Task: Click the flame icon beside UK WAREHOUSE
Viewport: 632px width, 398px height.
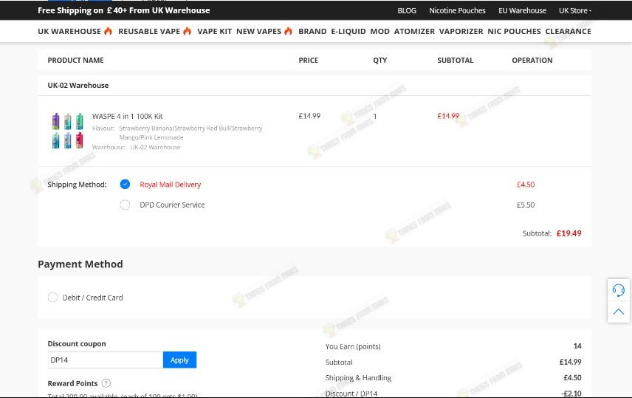Action: 108,31
